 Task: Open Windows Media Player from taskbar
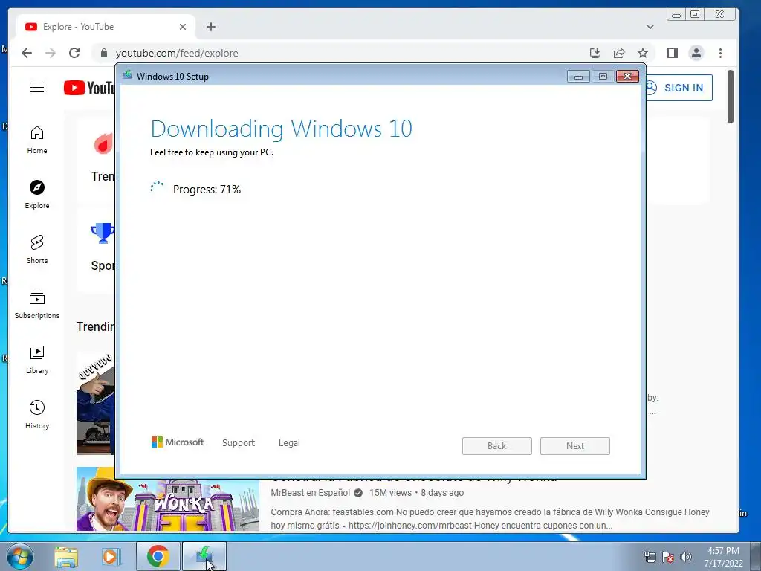tap(111, 557)
